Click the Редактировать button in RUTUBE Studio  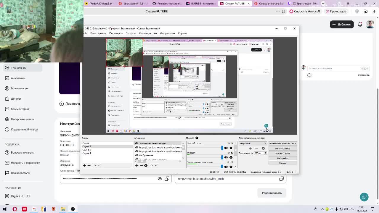pyautogui.click(x=272, y=193)
